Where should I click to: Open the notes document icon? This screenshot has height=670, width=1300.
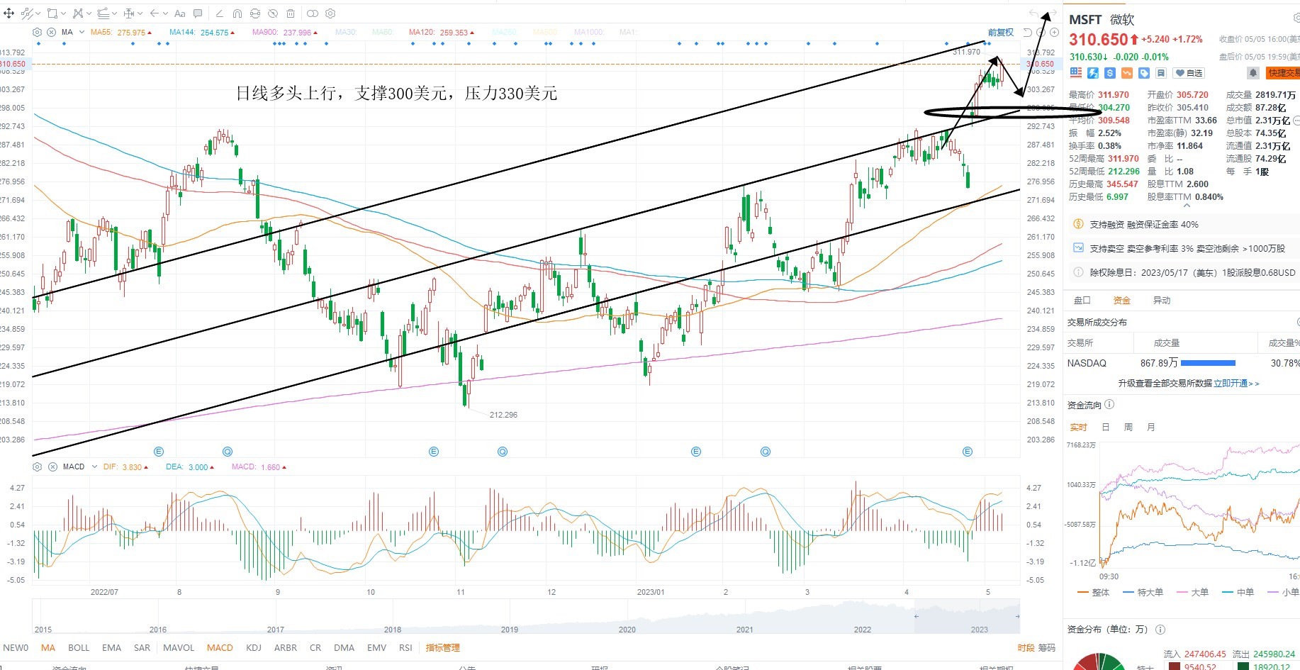coord(1161,73)
